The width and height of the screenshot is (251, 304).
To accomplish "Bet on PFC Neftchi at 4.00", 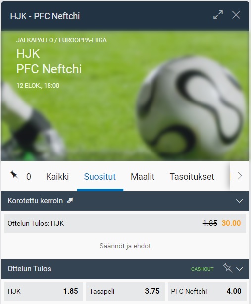I will point(207,291).
